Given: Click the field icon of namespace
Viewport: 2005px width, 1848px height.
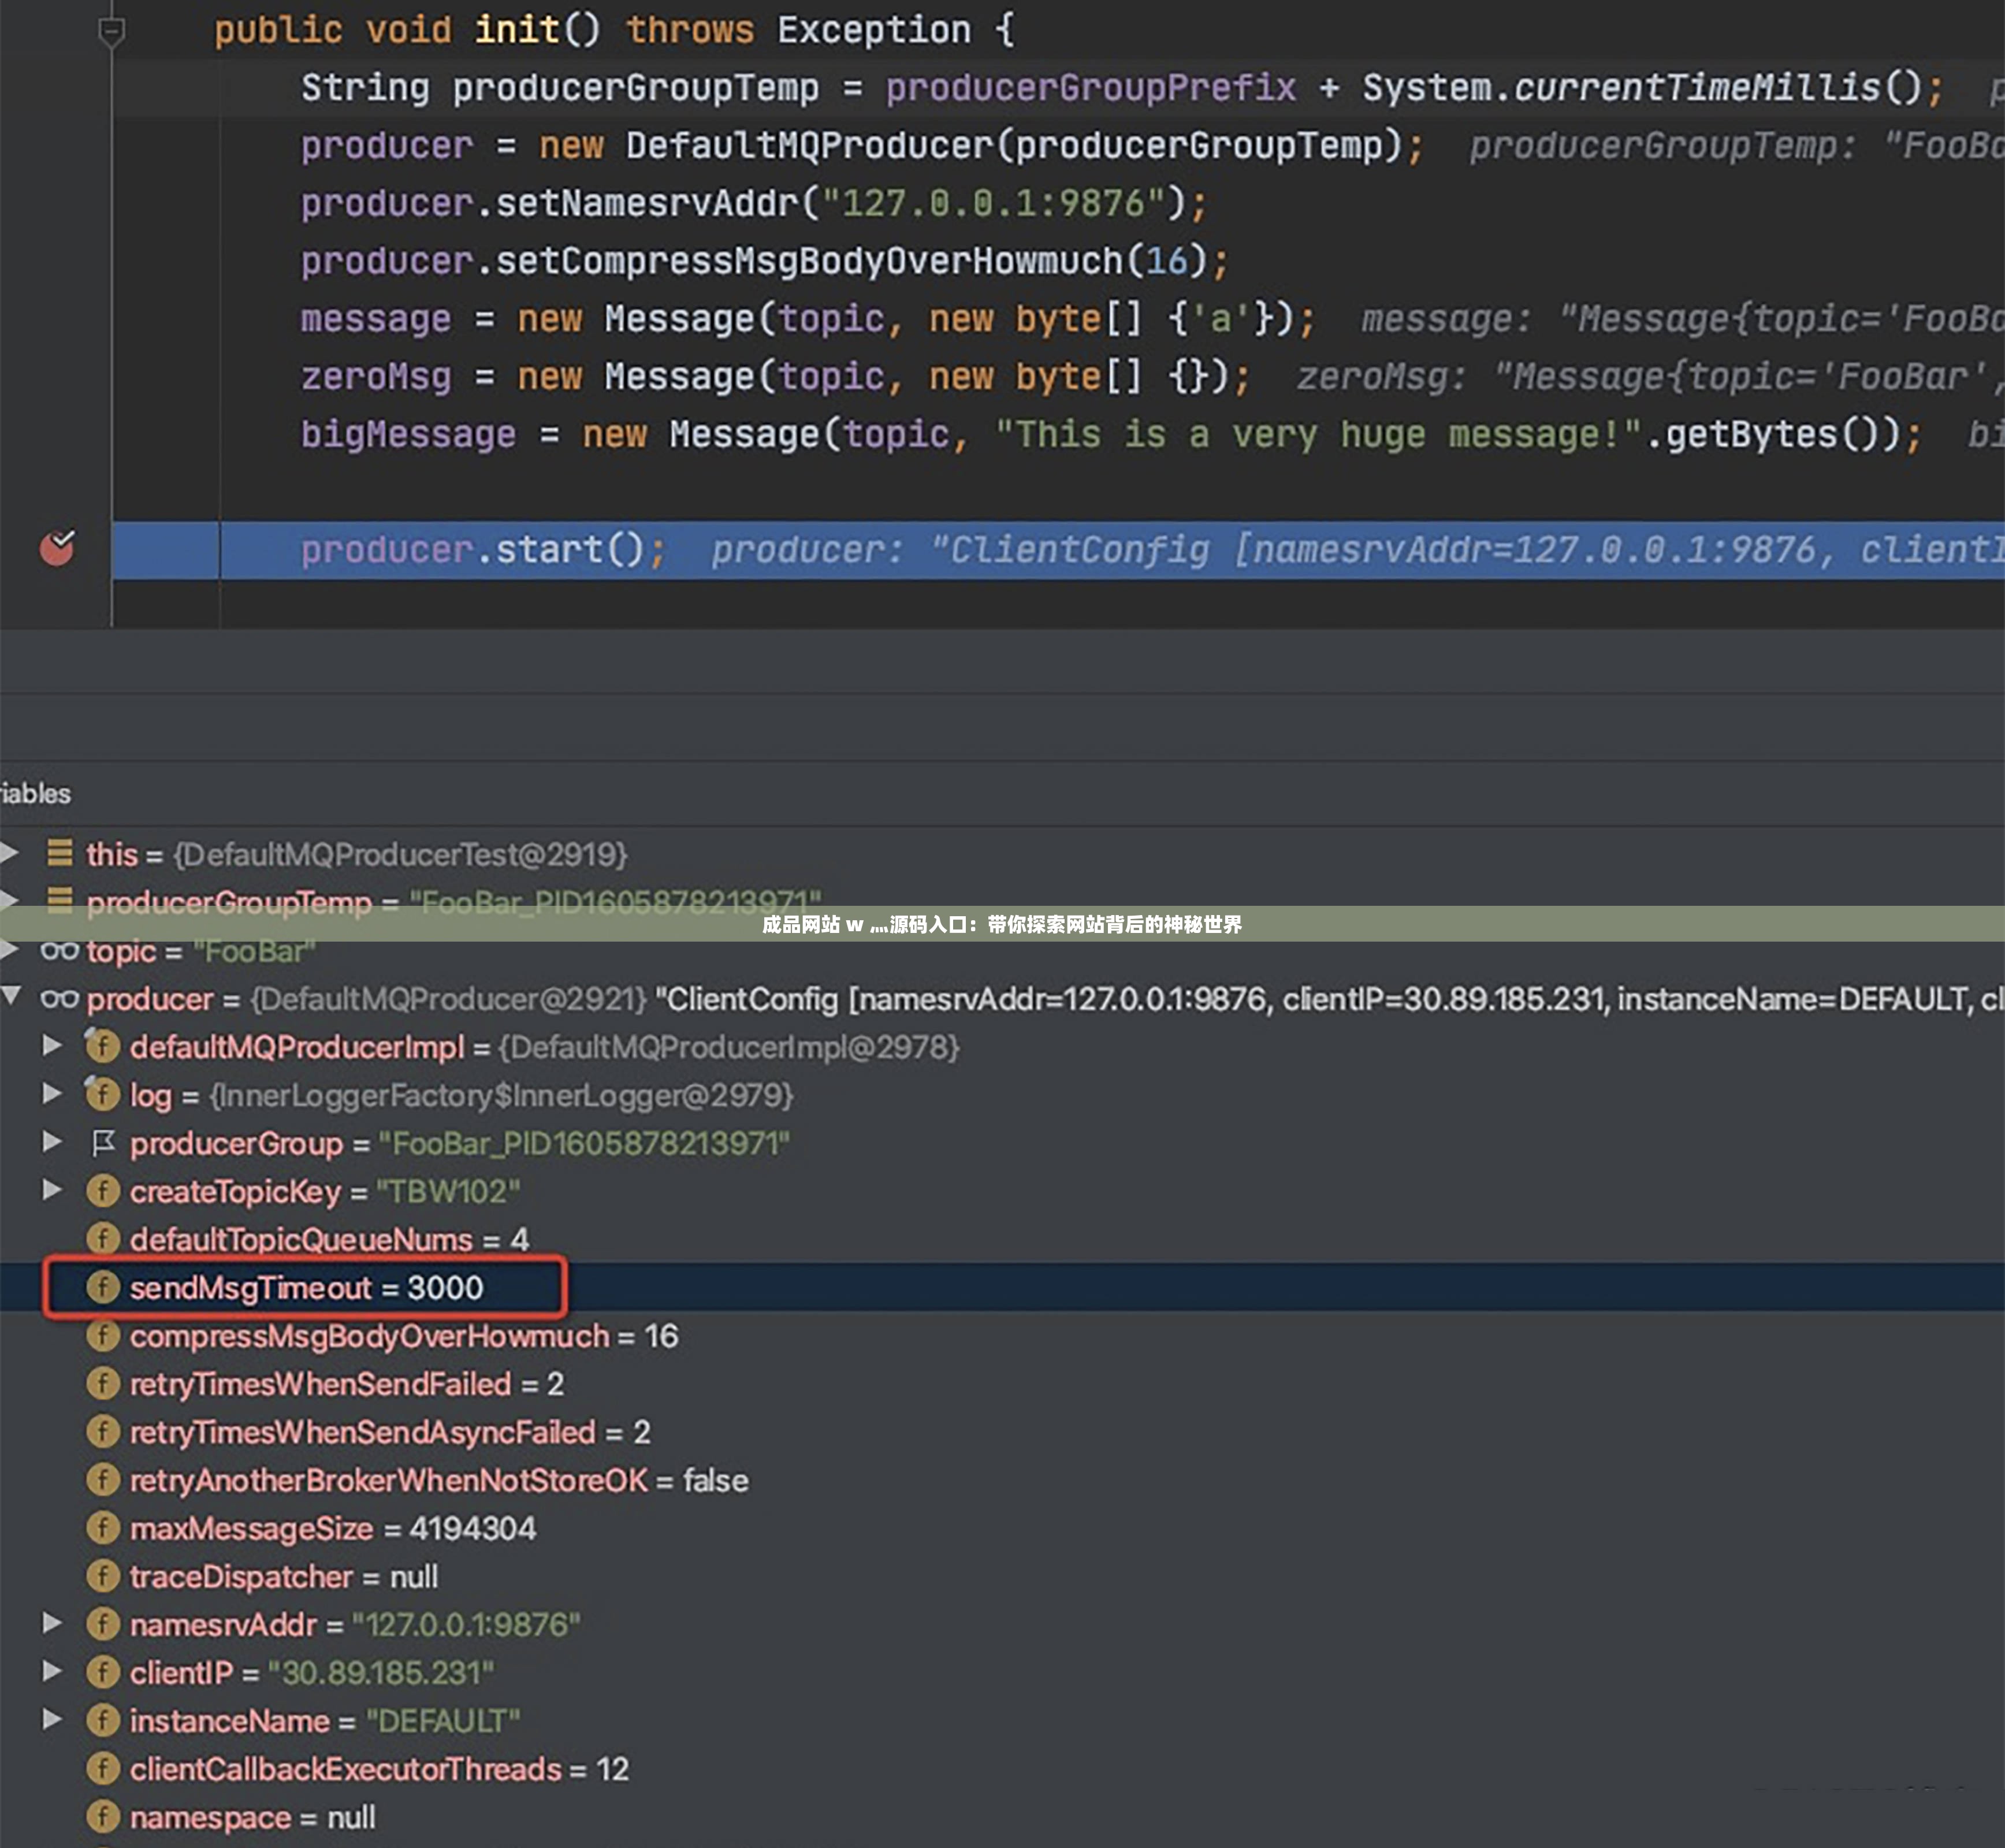Looking at the screenshot, I should pyautogui.click(x=103, y=1816).
